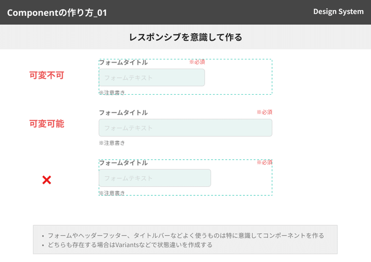Click the input field in the X-marked example
Viewport: 371px width, 262px height.
[155, 178]
